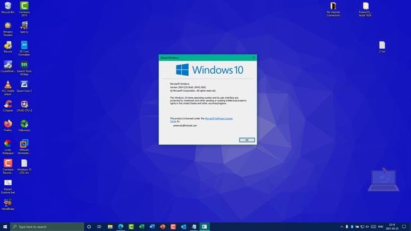The height and width of the screenshot is (231, 411).
Task: Switch the ENG input language indicator
Action: (381, 227)
